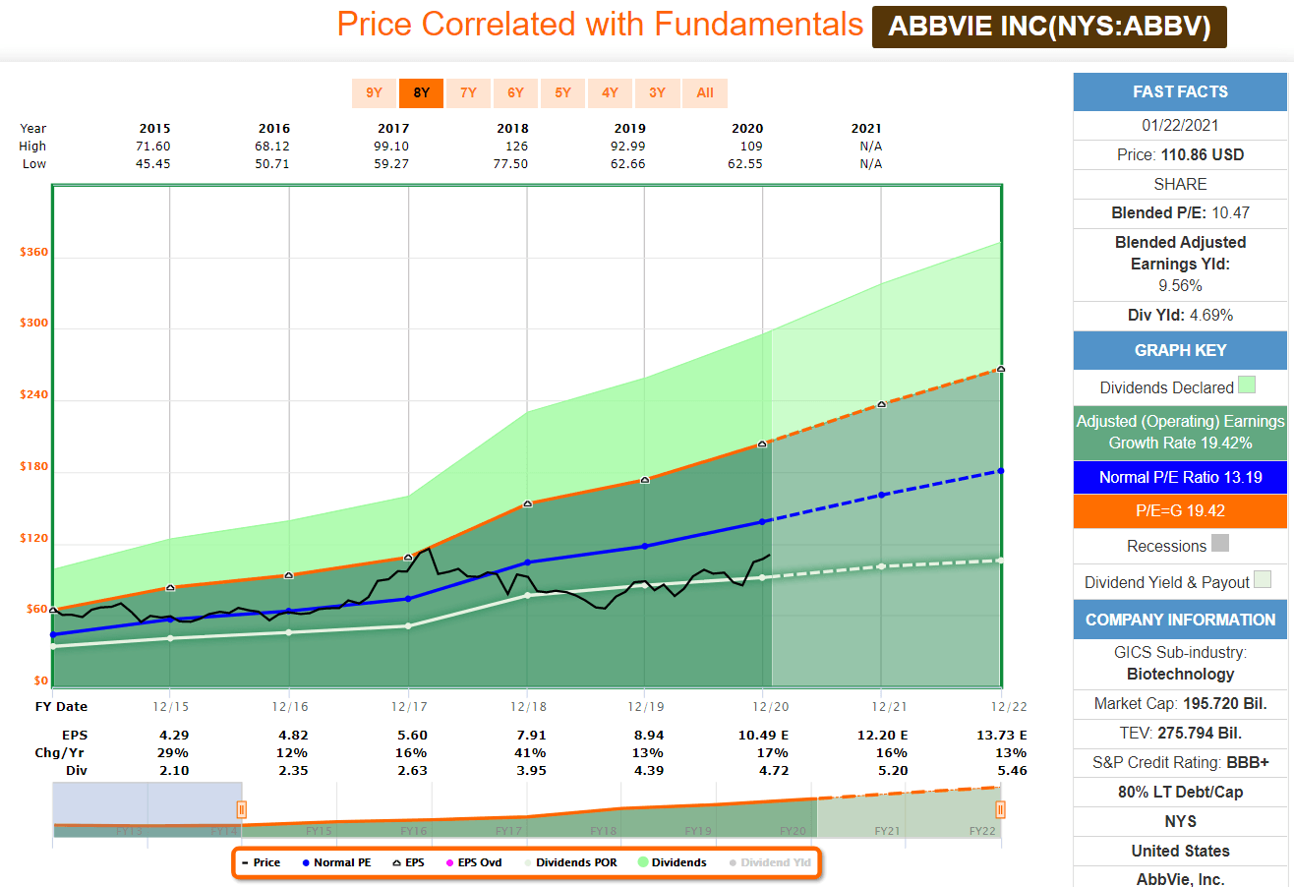
Task: Click Normal PE point at 12/19
Action: (645, 546)
